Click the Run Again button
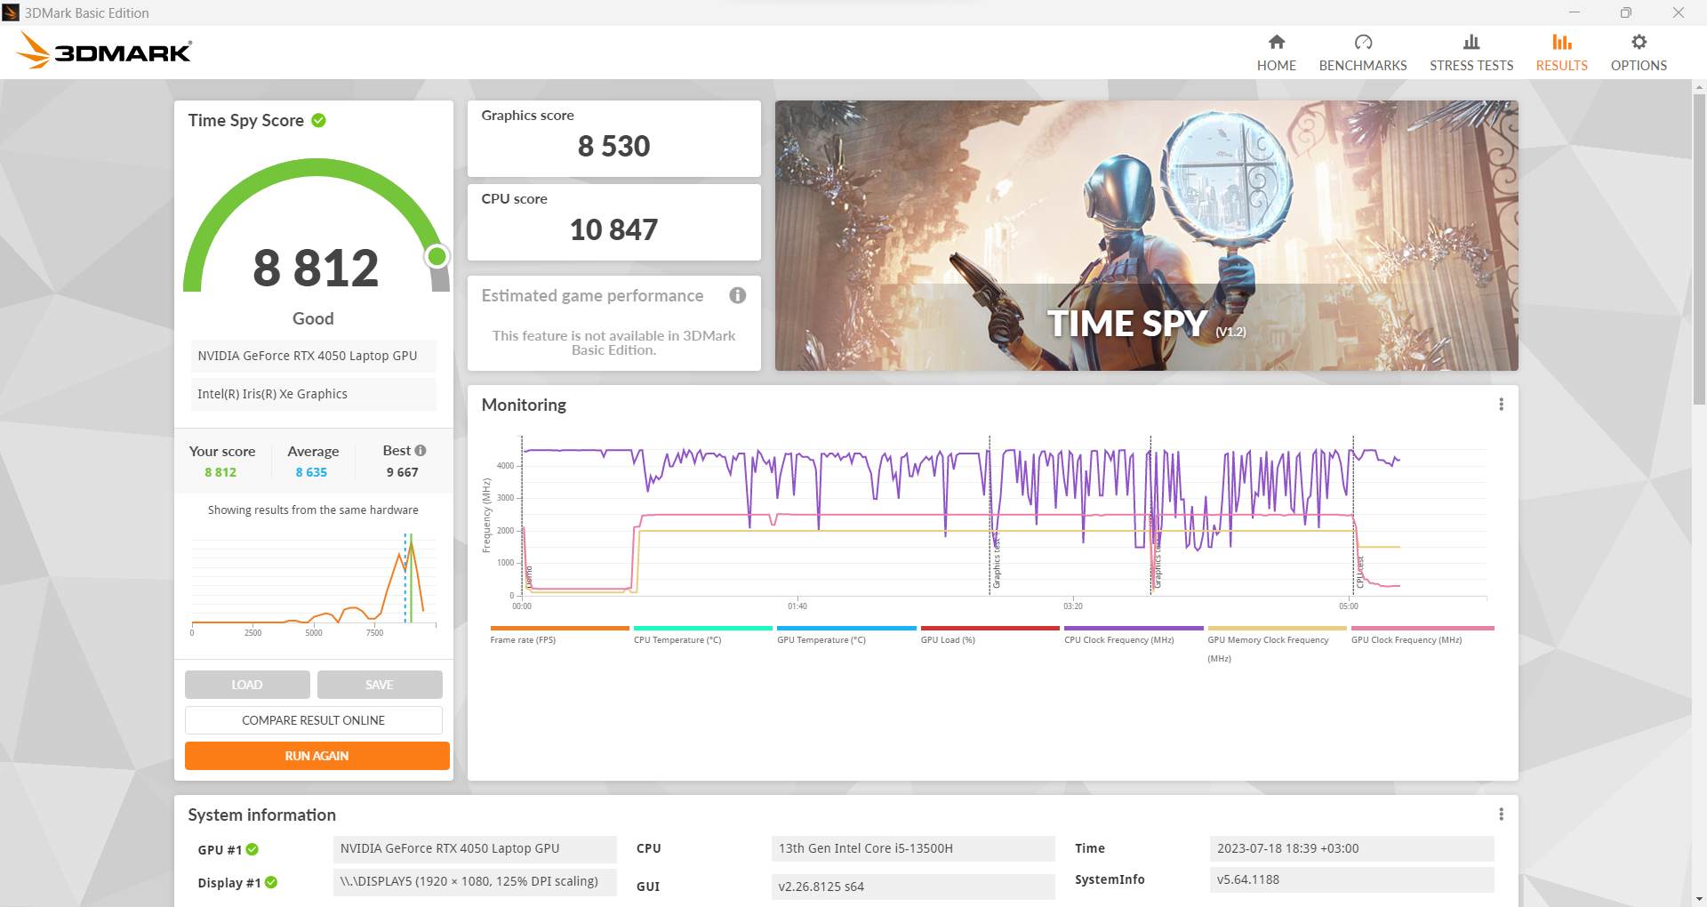1707x907 pixels. (317, 756)
